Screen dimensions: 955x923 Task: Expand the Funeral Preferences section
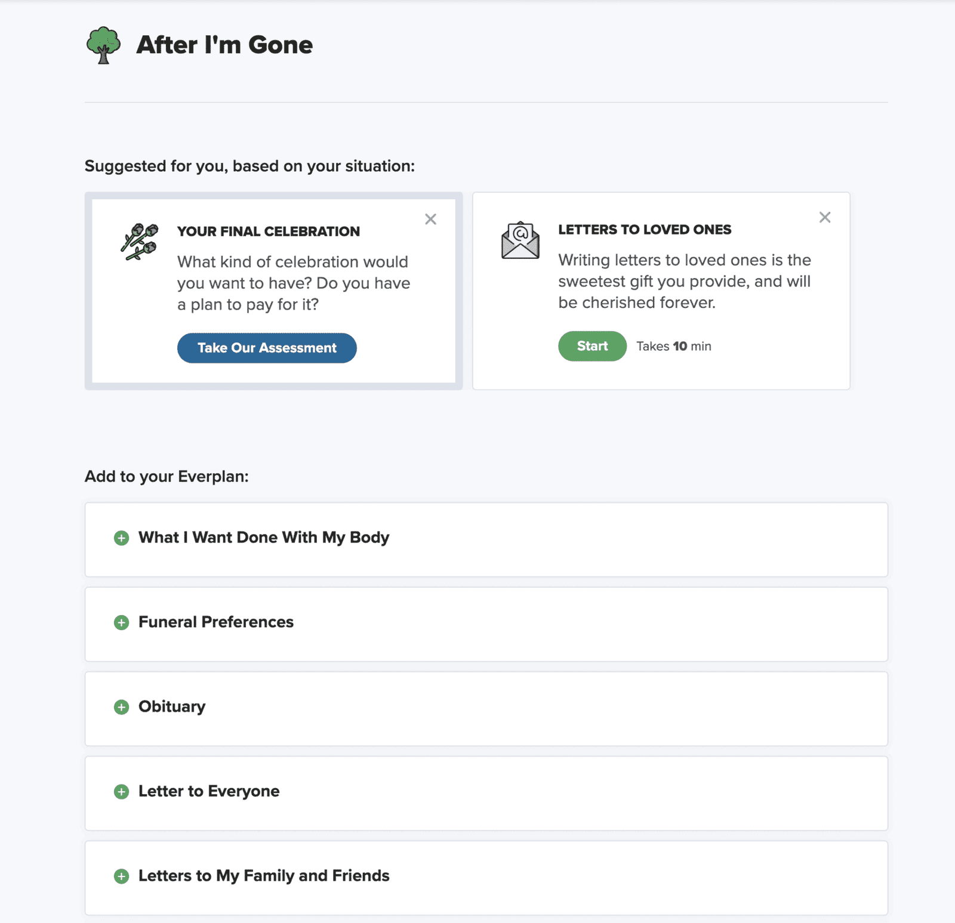point(216,622)
